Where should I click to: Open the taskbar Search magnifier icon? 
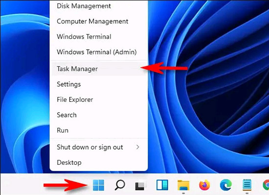[119, 185]
